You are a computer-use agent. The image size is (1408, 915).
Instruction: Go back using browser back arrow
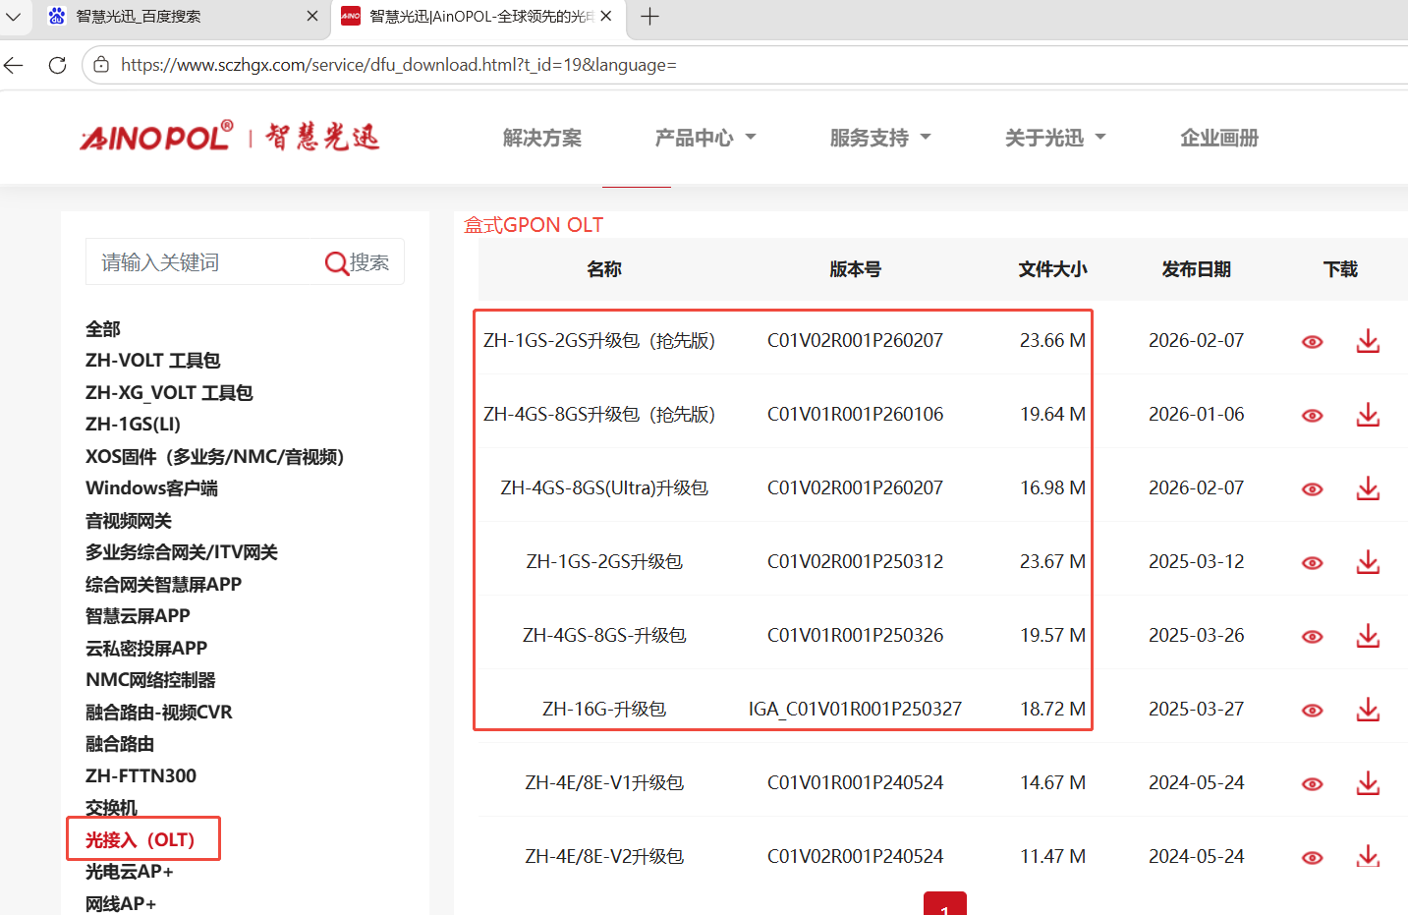click(x=14, y=65)
